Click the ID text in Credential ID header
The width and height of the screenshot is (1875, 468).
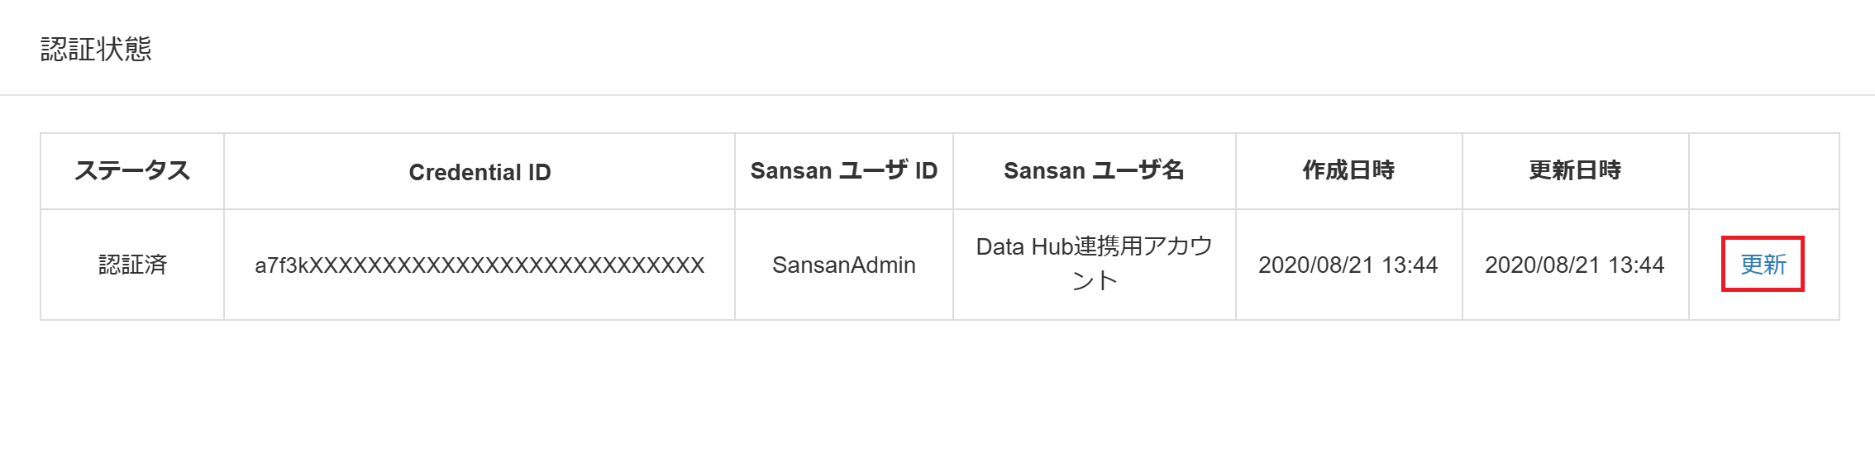point(540,172)
